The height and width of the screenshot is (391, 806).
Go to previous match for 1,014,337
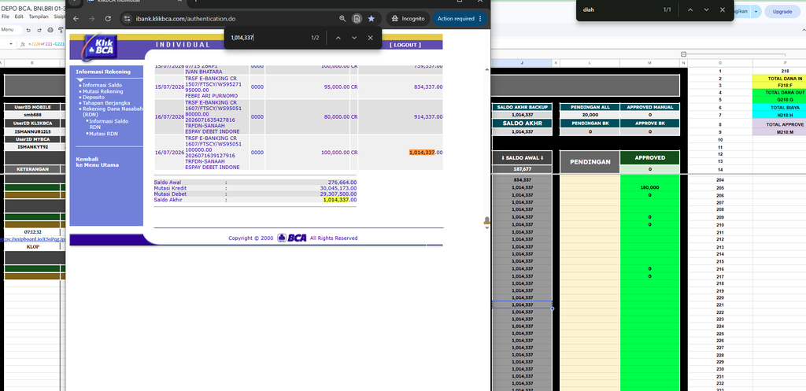click(338, 38)
